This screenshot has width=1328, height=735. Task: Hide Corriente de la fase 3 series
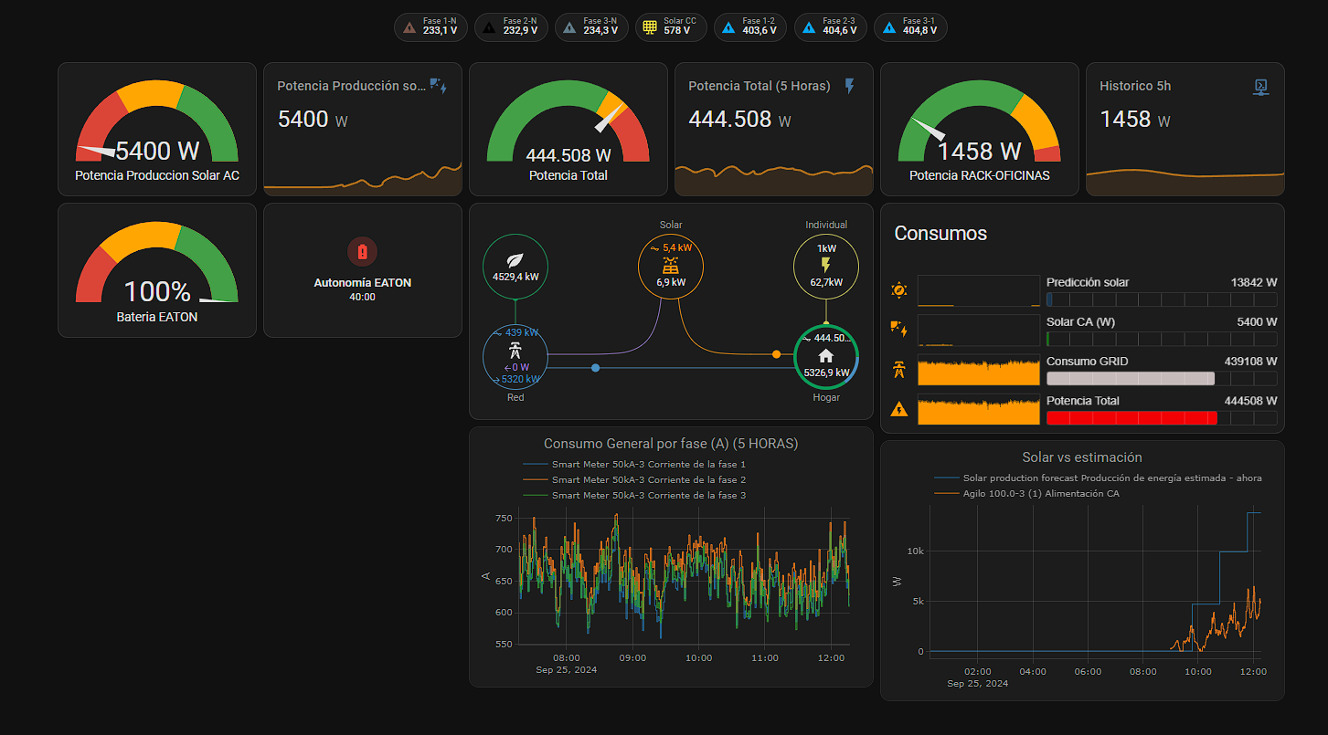[x=648, y=496]
